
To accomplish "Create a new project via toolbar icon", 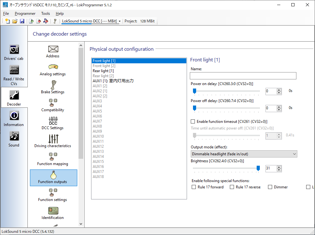I will pos(8,21).
